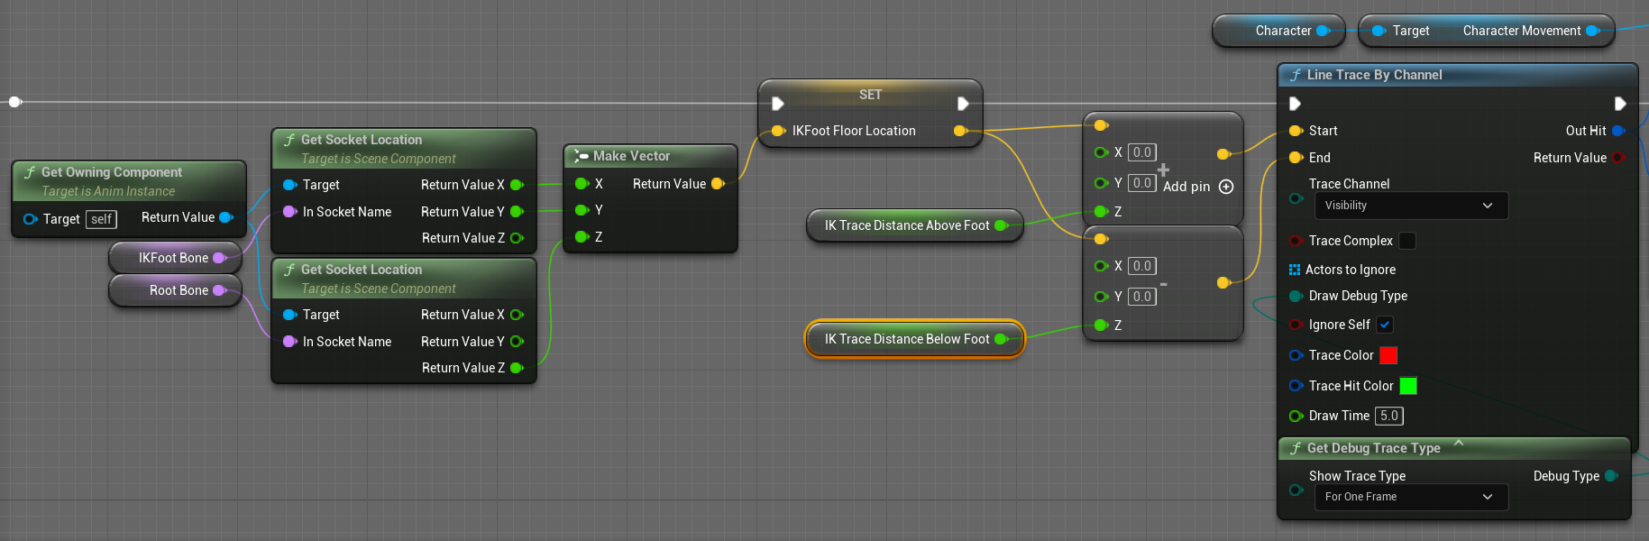Uncheck the Ignore Self checkbox
Image resolution: width=1649 pixels, height=541 pixels.
tap(1385, 325)
